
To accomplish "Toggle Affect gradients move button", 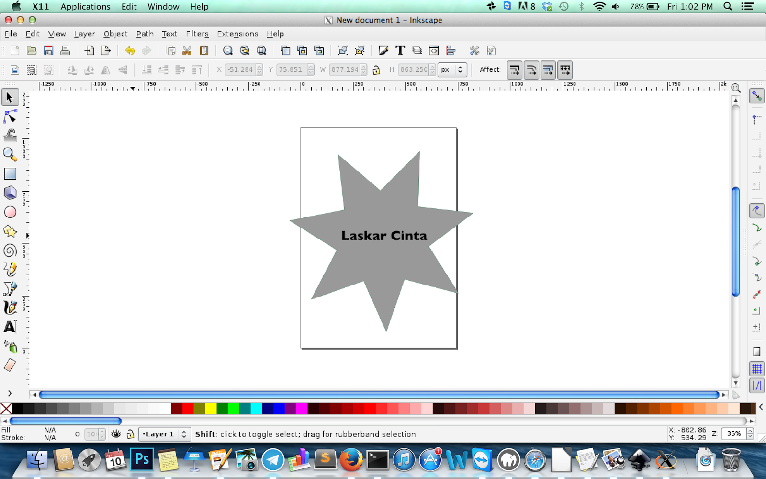I will pos(548,70).
